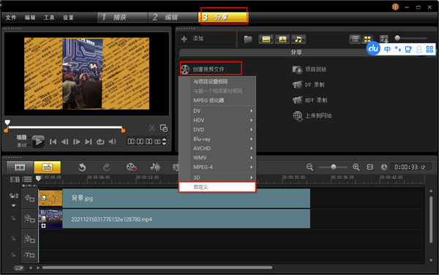This screenshot has height=275, width=439.
Task: Switch the library to list view
Action: coord(355,39)
